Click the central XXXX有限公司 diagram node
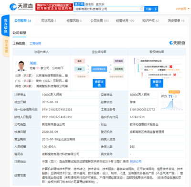The width and height of the screenshot is (191, 187). click(99, 69)
